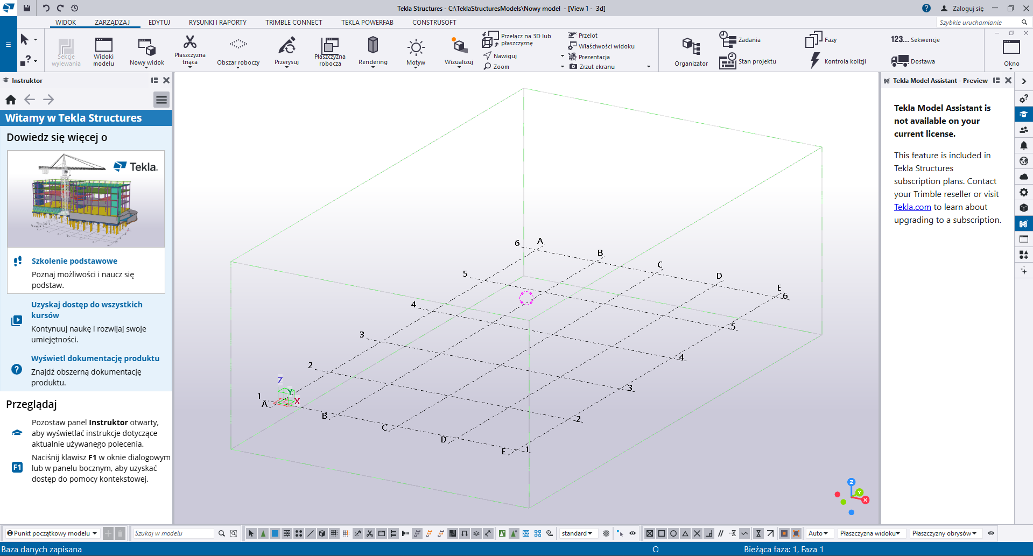This screenshot has width=1033, height=556.
Task: Open the Widoki modelu view list
Action: (103, 51)
